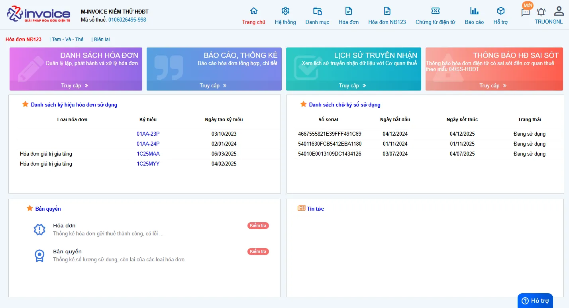Image resolution: width=569 pixels, height=308 pixels.
Task: Select serial 54010E0013109DC1434126
Action: point(330,154)
